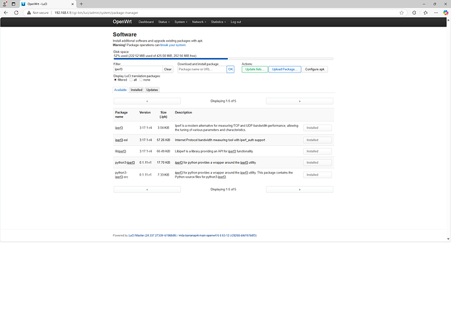Screen dimensions: 451x330
Task: Click the OpenWrt logo
Action: pos(122,22)
